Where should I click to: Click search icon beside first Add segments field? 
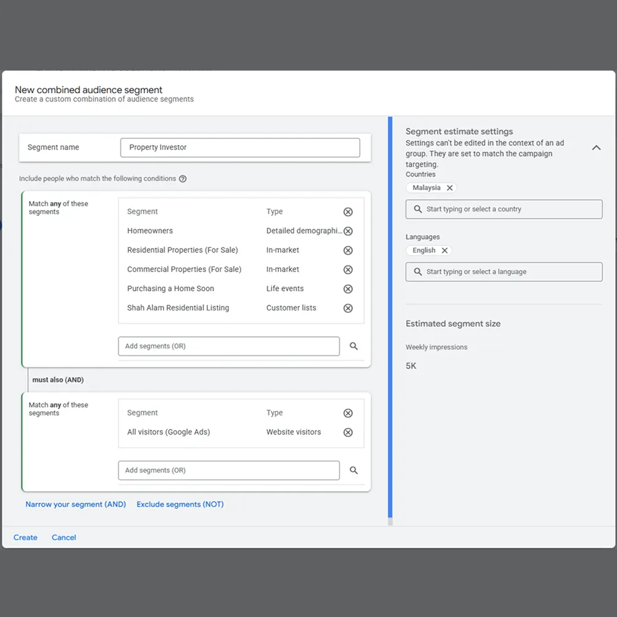pos(354,346)
